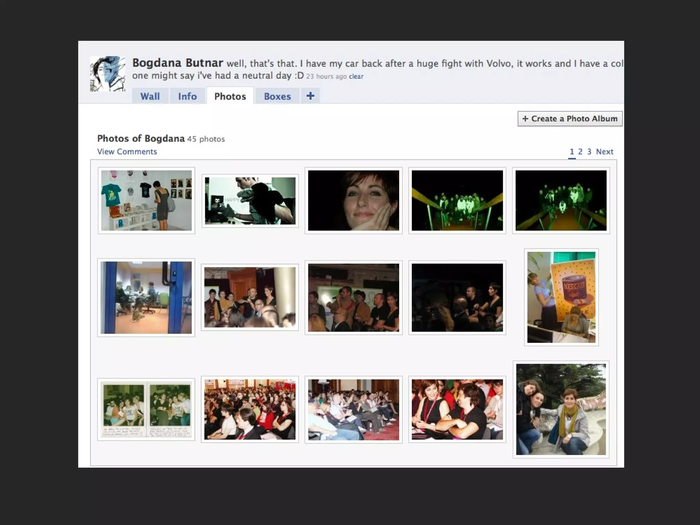The width and height of the screenshot is (700, 525).
Task: Clear the status message
Action: point(356,77)
